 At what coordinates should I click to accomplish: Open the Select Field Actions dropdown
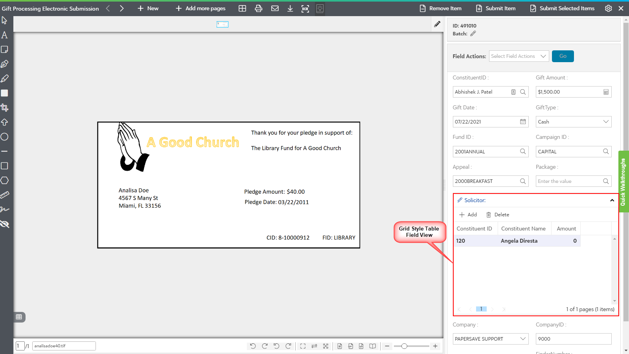[x=519, y=56]
